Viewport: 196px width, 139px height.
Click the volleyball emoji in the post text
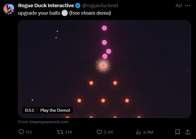point(65,13)
